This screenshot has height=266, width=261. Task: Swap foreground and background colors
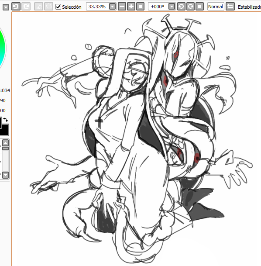click(x=6, y=120)
